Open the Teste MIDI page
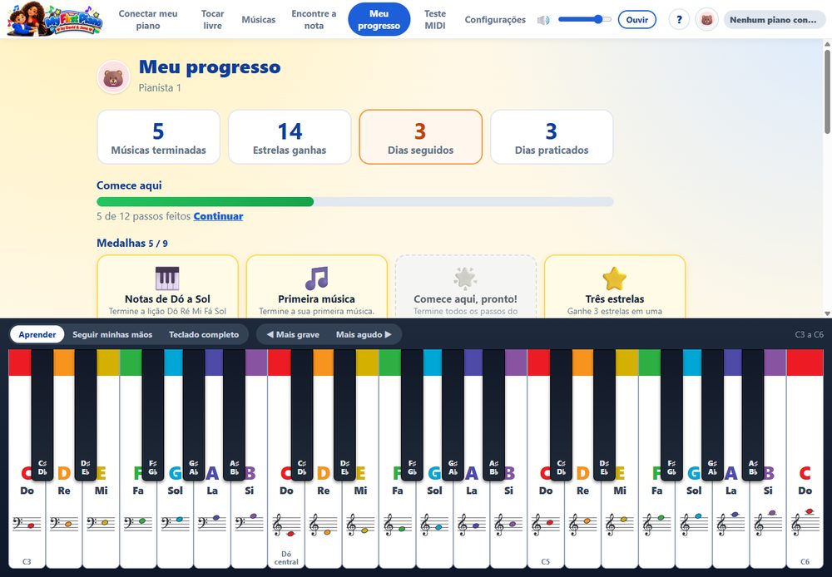Image resolution: width=832 pixels, height=577 pixels. tap(435, 20)
